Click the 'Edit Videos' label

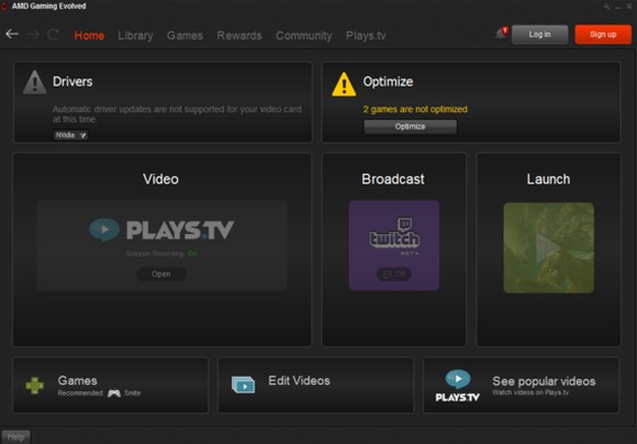tap(299, 380)
